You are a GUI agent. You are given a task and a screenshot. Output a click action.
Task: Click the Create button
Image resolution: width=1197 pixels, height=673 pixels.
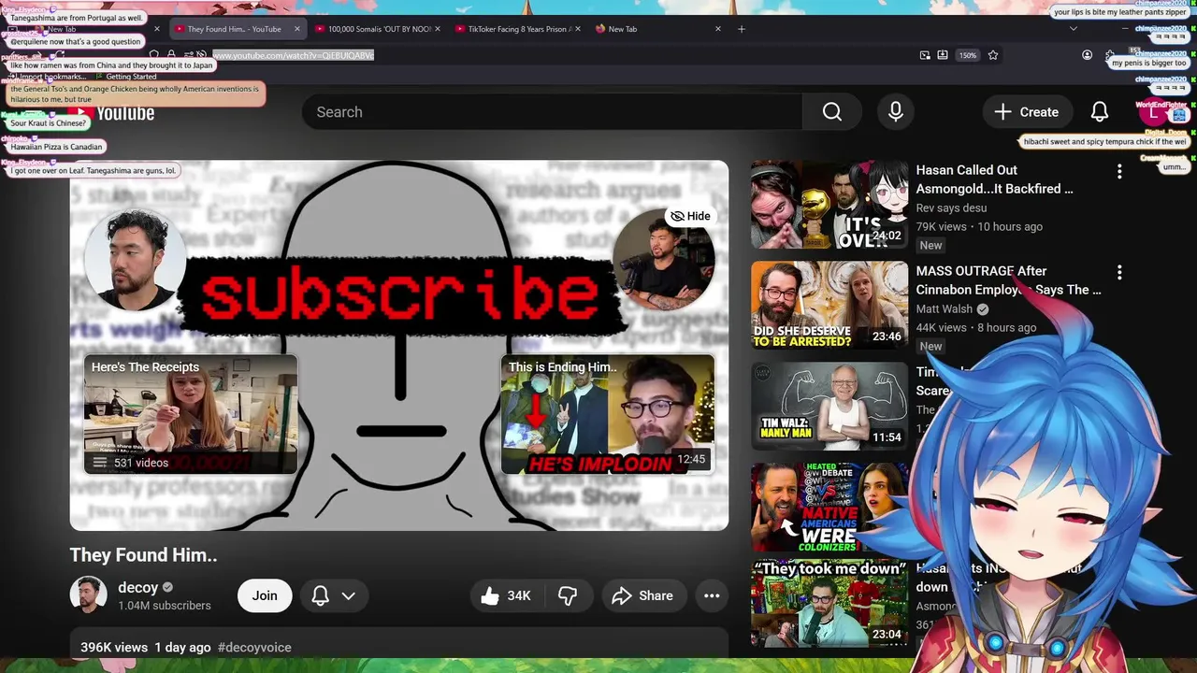(1027, 112)
